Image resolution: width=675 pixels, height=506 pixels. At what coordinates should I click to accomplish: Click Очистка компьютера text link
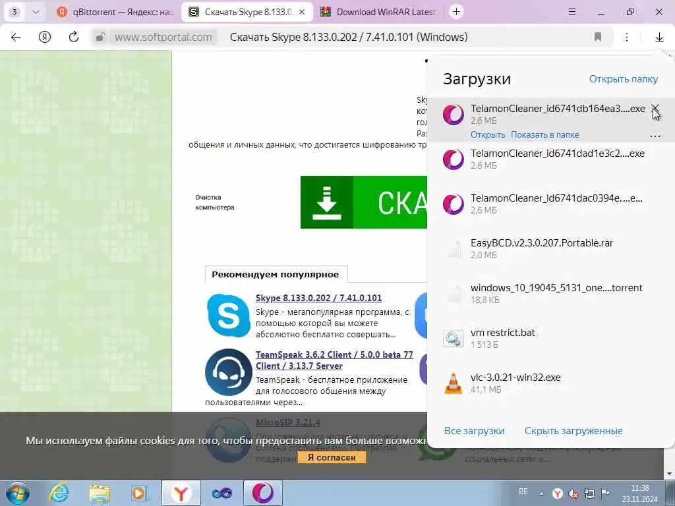214,202
